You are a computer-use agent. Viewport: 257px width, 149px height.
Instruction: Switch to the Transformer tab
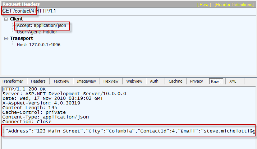point(13,81)
